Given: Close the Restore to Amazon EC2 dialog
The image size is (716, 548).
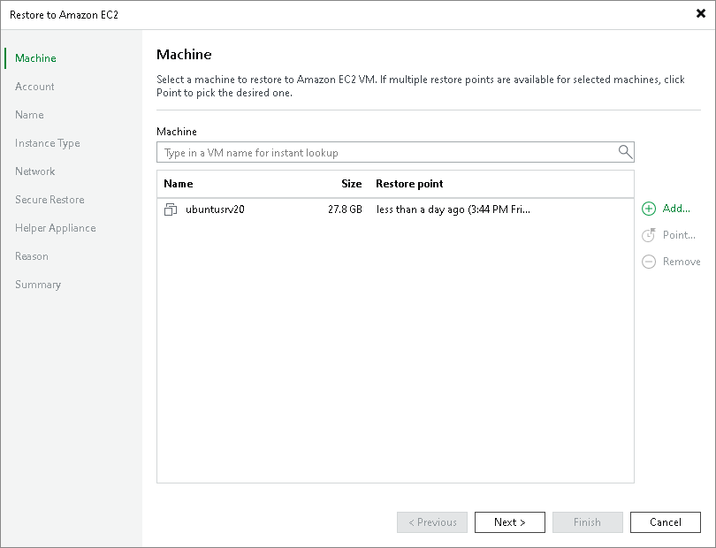Looking at the screenshot, I should click(700, 14).
